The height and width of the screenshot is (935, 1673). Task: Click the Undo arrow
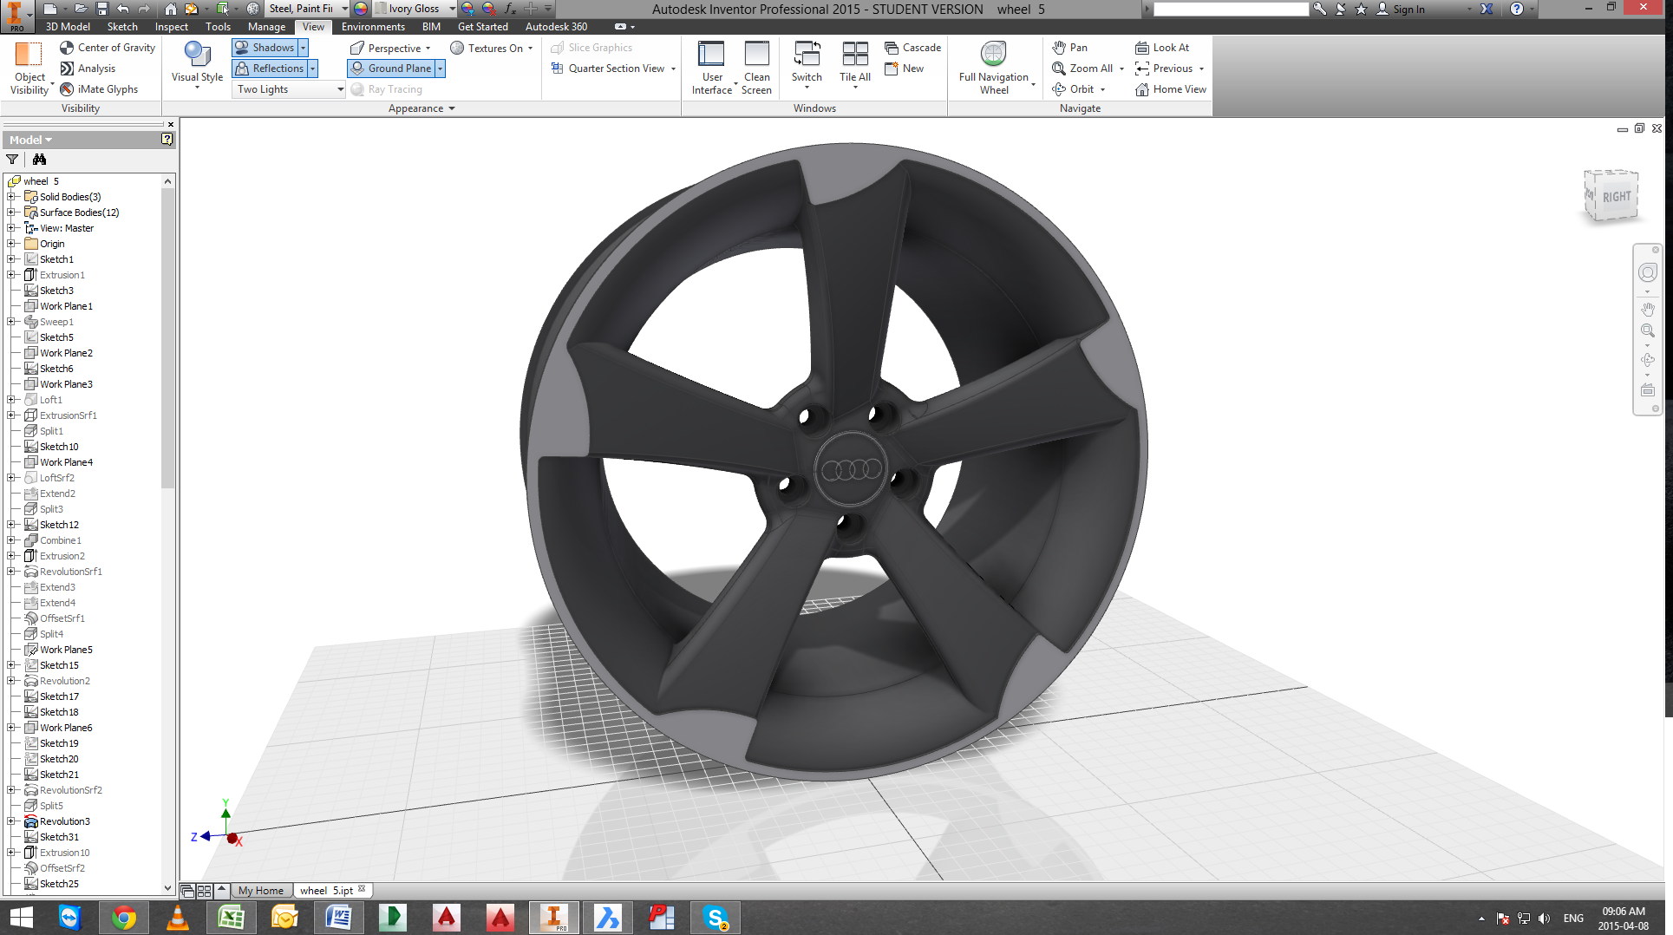coord(123,9)
